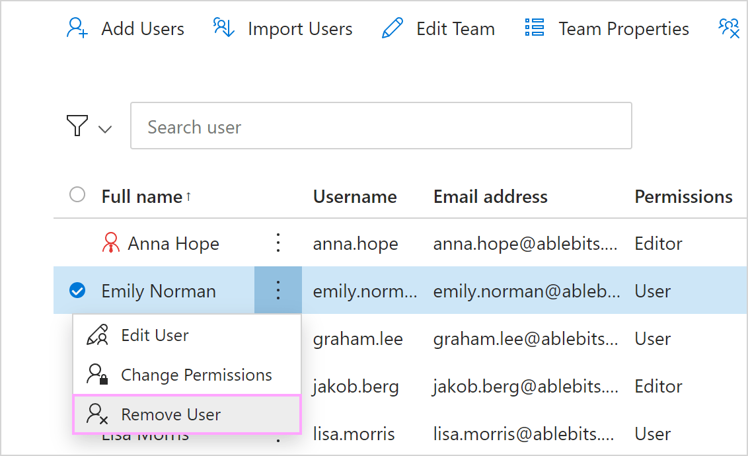Click the Import Users arrow icon

(224, 28)
